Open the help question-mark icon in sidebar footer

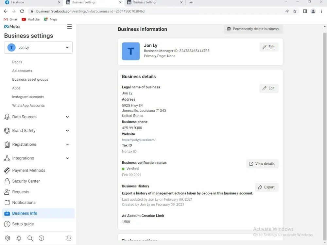point(41,238)
